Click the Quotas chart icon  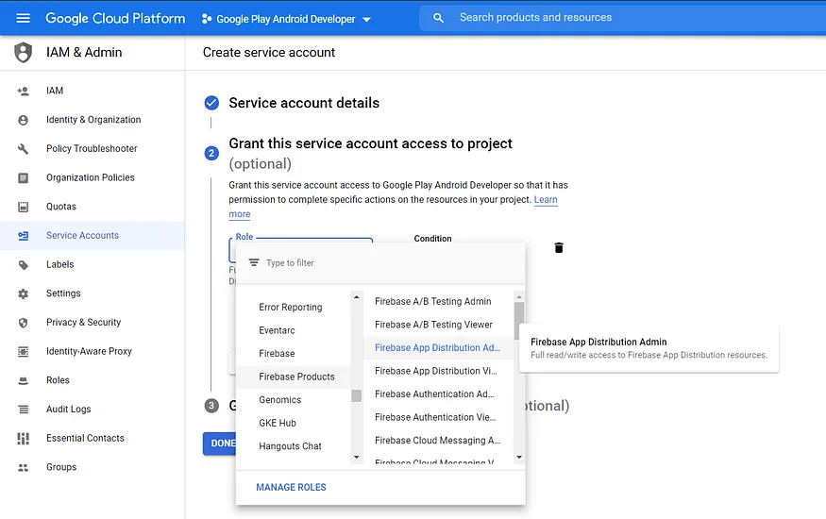[x=24, y=207]
